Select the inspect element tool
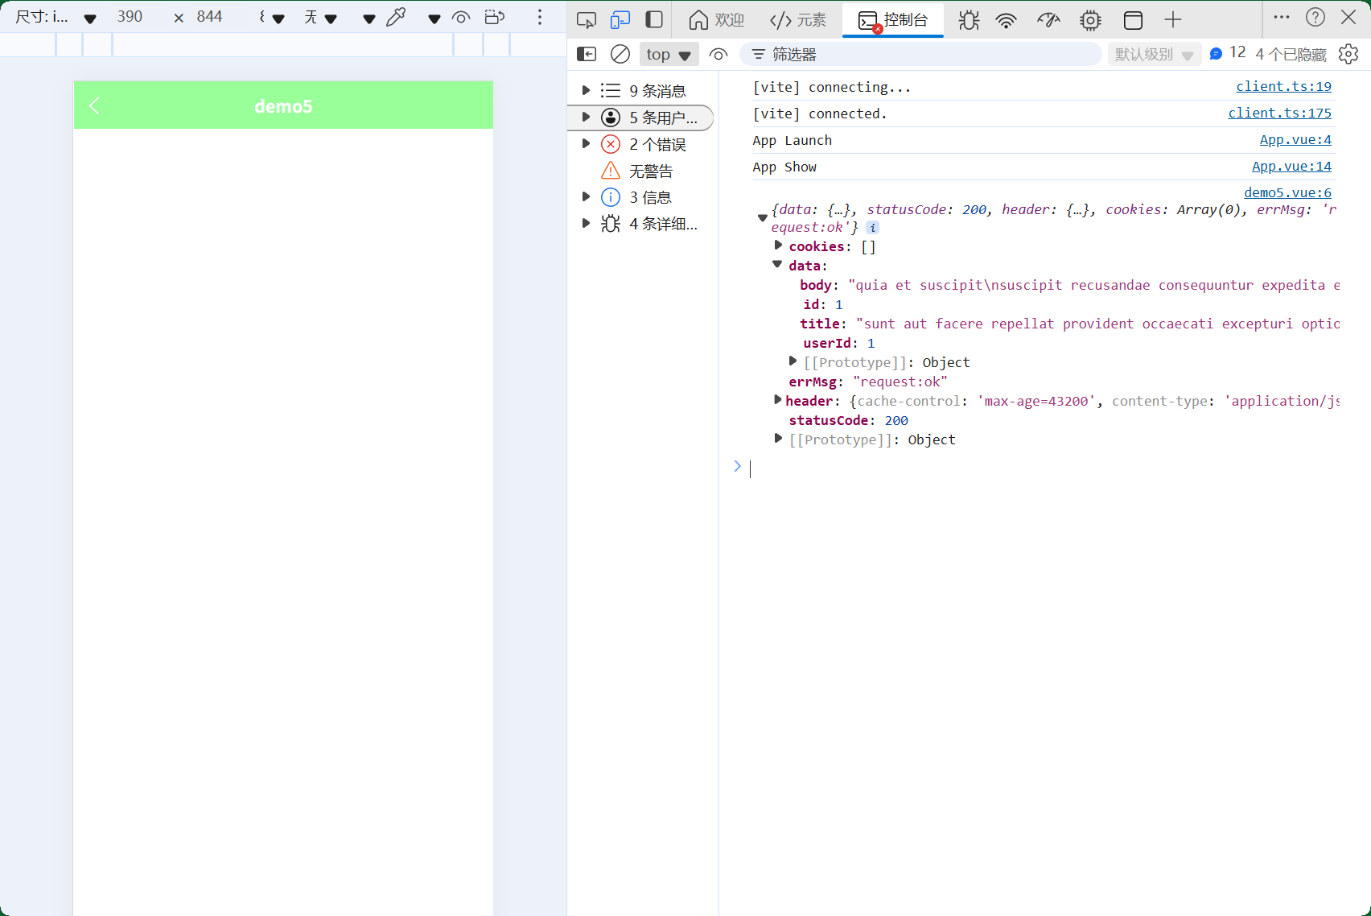Image resolution: width=1371 pixels, height=916 pixels. pos(586,19)
